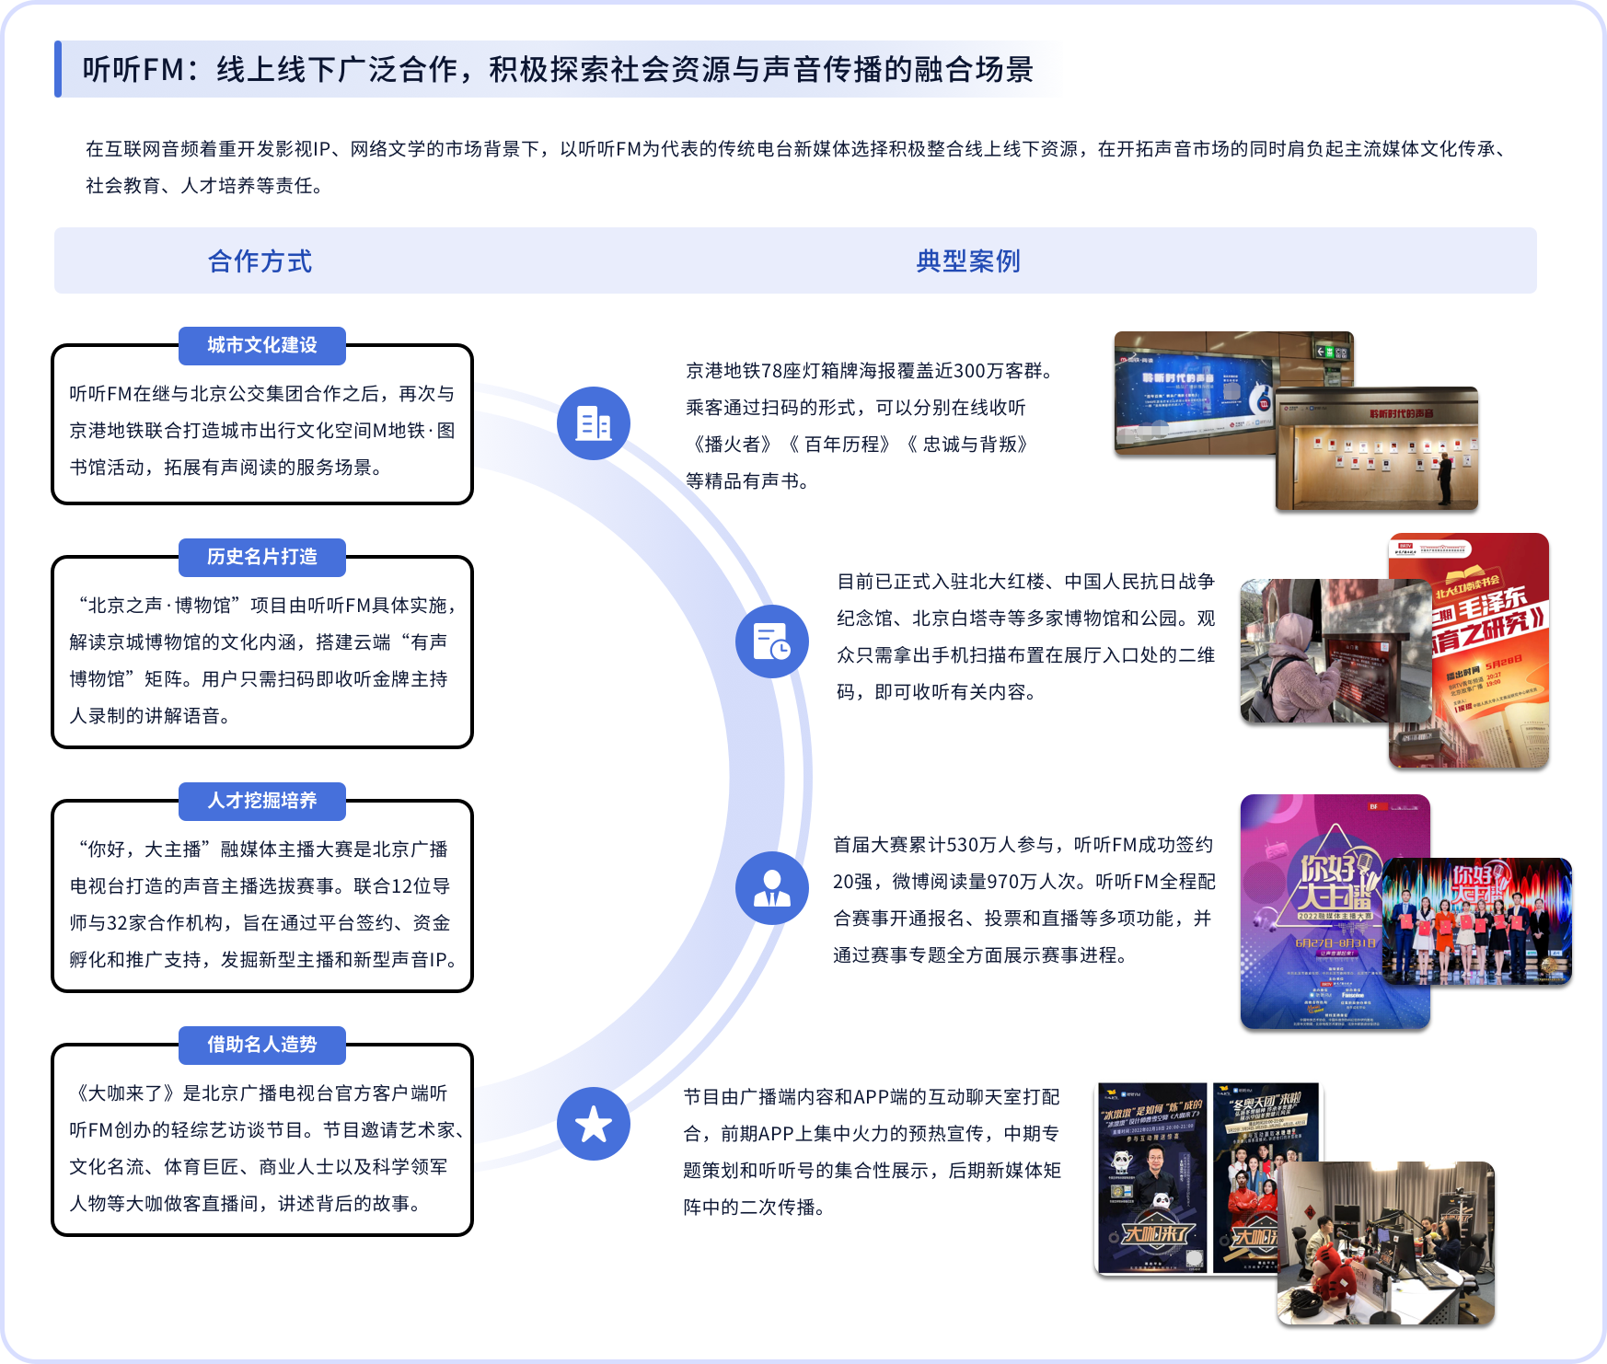Click text 《播火者》《 百年历程》《 忠诚与背叛》

[x=860, y=445]
